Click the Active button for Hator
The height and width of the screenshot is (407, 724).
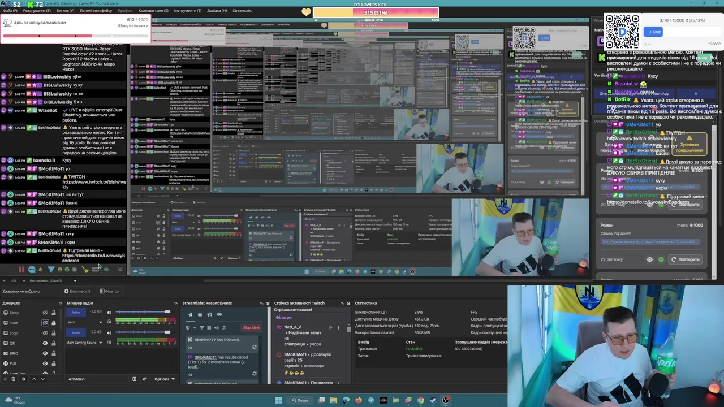tap(76, 313)
